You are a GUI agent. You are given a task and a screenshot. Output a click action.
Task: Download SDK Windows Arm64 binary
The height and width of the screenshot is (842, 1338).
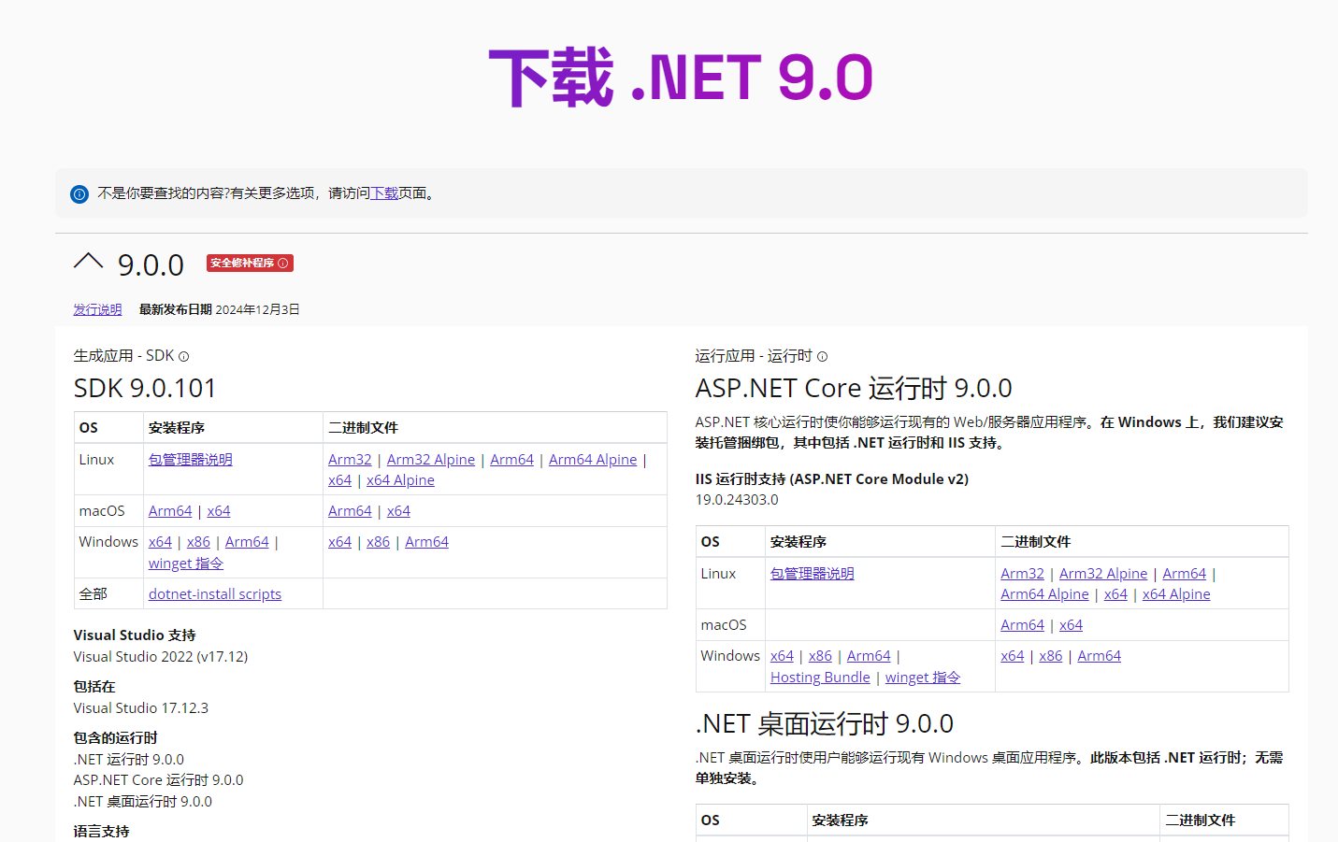[426, 542]
